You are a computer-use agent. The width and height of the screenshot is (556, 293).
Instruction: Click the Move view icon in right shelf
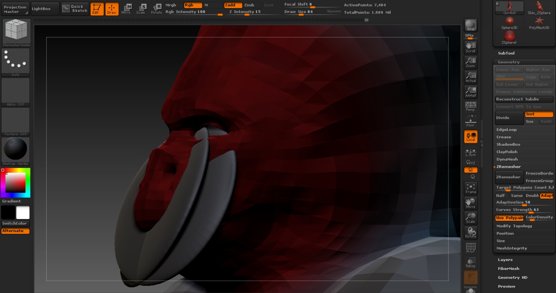coord(471,203)
